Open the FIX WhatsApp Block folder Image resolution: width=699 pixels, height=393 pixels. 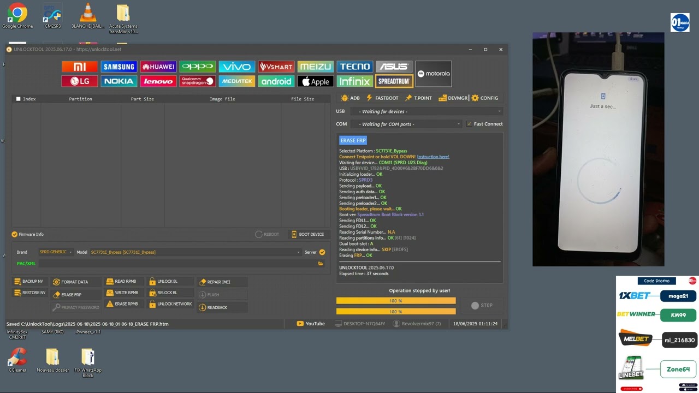(x=88, y=363)
